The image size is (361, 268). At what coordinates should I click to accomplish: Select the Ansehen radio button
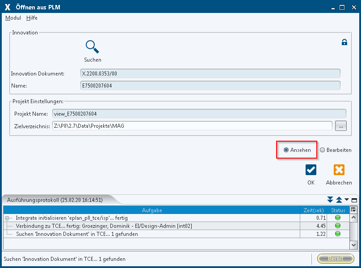pyautogui.click(x=286, y=150)
